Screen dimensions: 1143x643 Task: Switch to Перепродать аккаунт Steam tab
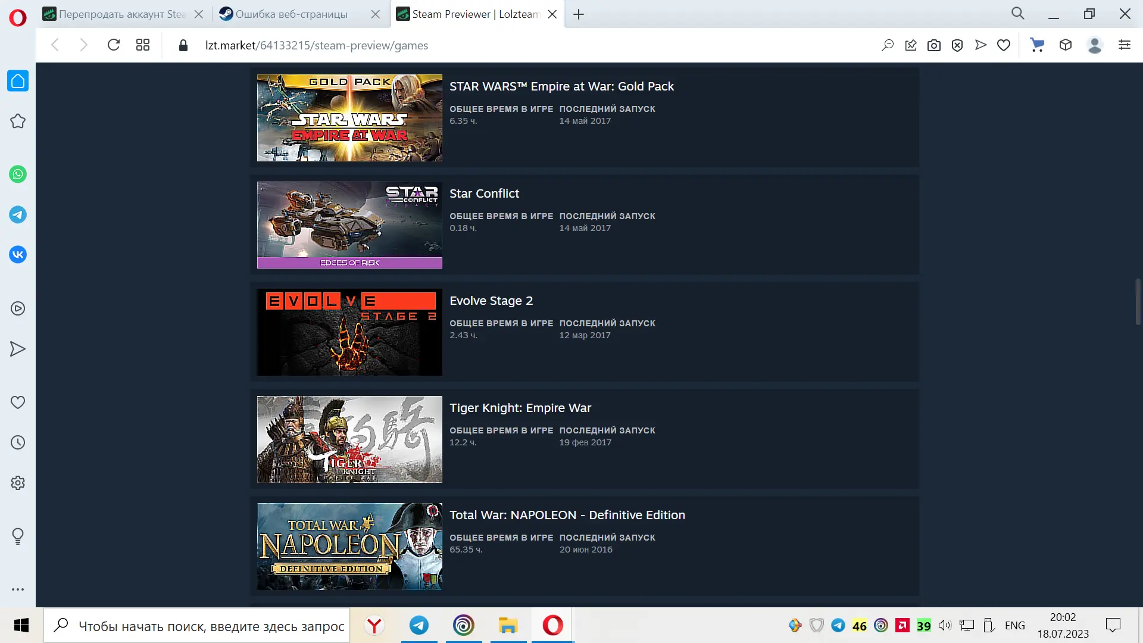tap(122, 14)
